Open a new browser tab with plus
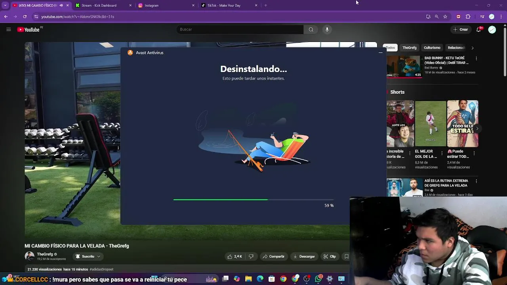 coord(265,6)
